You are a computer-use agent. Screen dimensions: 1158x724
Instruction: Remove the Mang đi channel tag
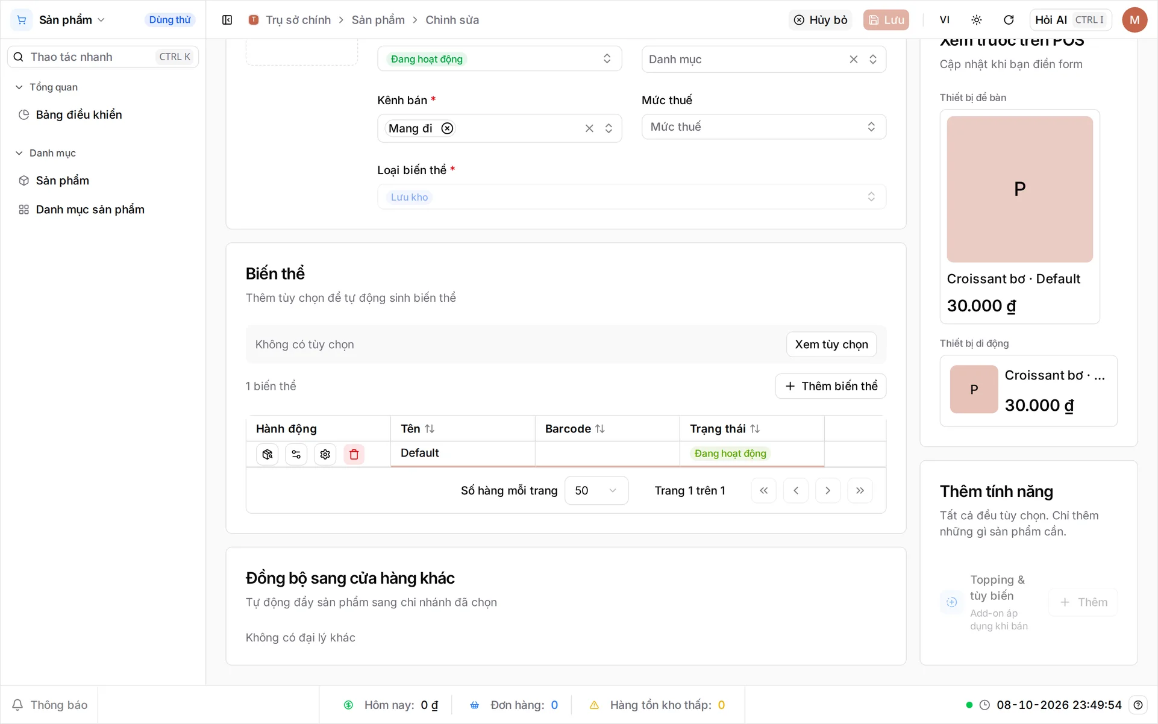pos(447,128)
